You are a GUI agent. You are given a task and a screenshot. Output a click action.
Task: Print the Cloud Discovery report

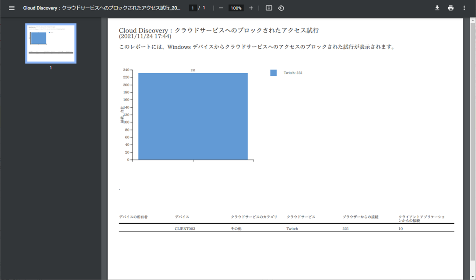(451, 8)
